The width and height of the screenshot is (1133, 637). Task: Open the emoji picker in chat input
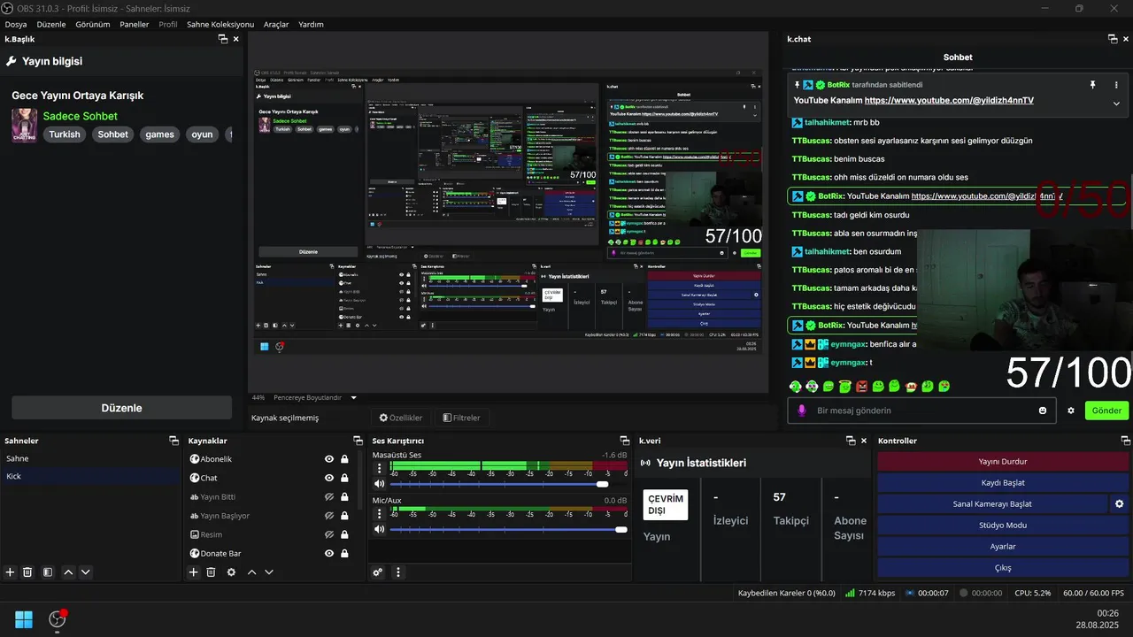pos(1043,411)
